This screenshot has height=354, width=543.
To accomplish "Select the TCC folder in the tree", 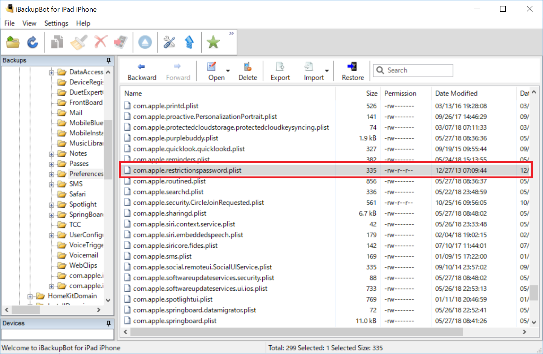I will click(75, 225).
